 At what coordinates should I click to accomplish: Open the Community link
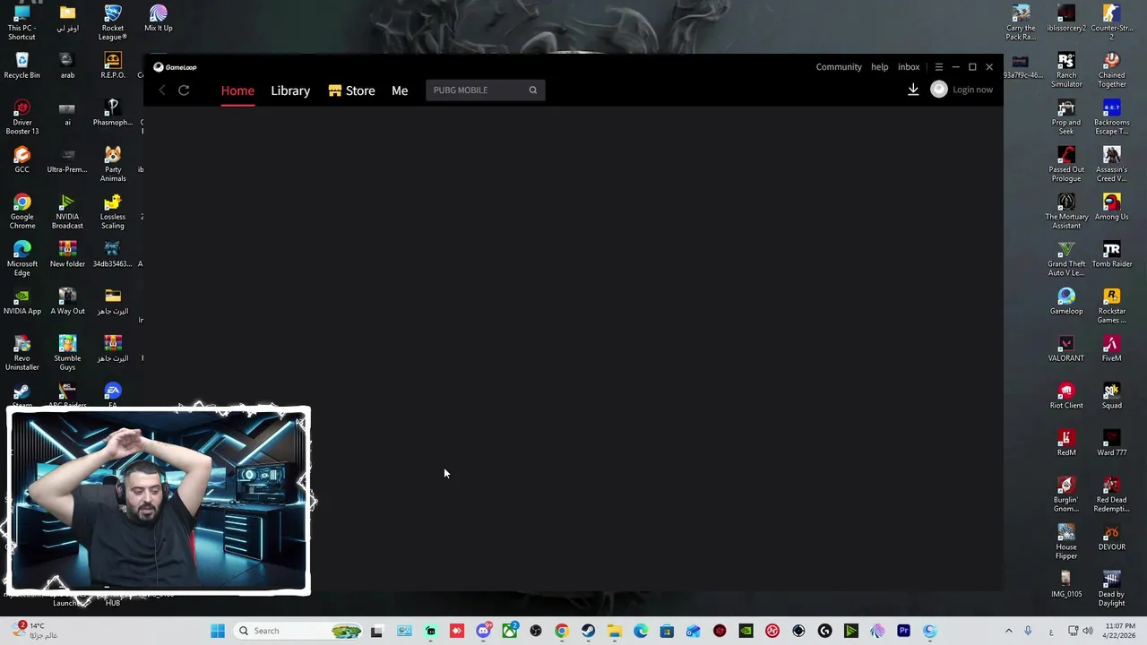tap(839, 67)
